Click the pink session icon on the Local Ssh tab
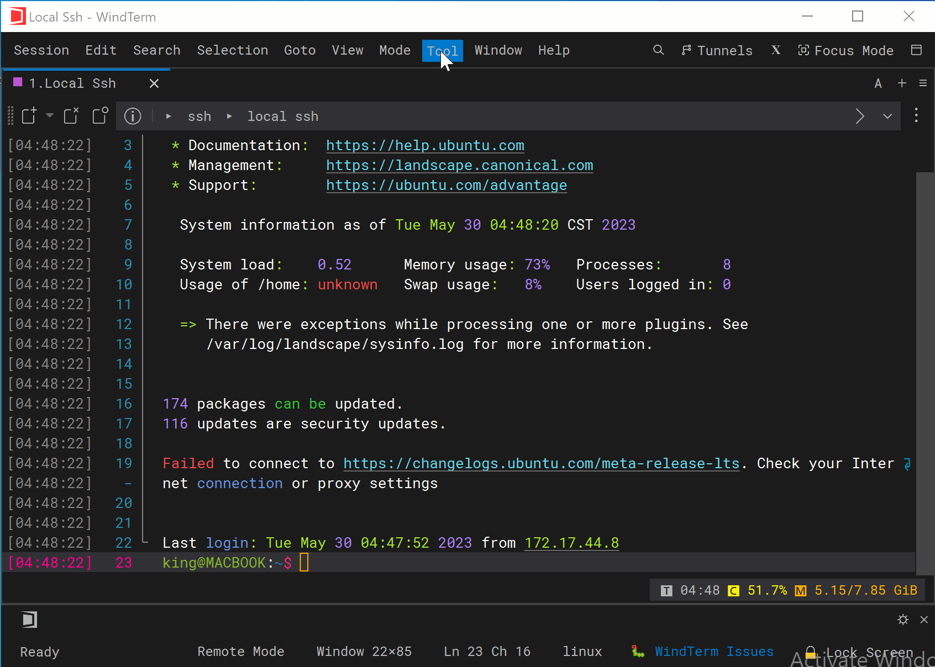This screenshot has height=667, width=935. (18, 82)
